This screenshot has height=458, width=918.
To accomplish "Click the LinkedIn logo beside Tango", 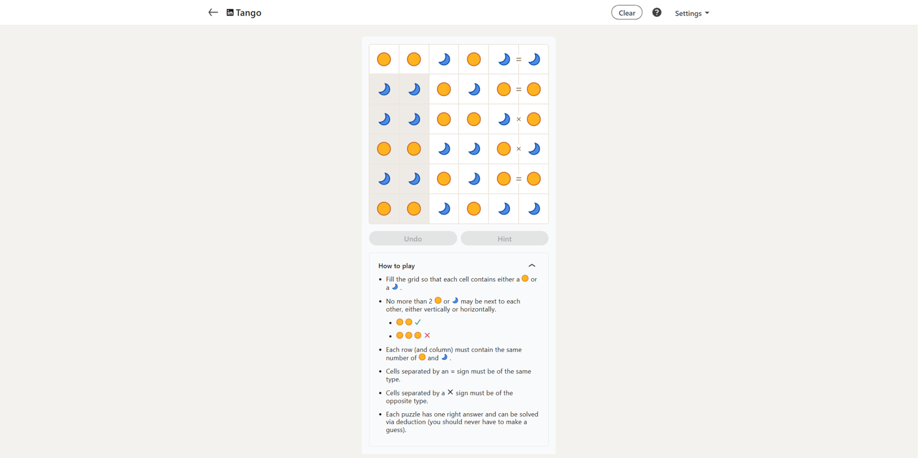I will 230,13.
